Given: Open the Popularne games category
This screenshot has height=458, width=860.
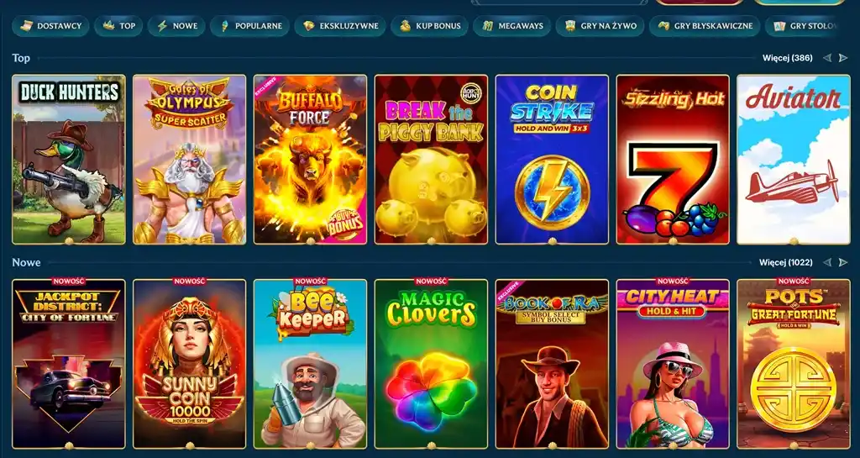Looking at the screenshot, I should tap(250, 26).
